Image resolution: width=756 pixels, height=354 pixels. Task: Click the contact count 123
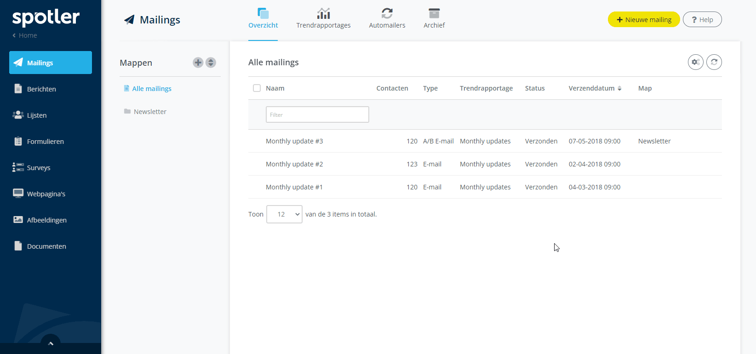tap(412, 164)
